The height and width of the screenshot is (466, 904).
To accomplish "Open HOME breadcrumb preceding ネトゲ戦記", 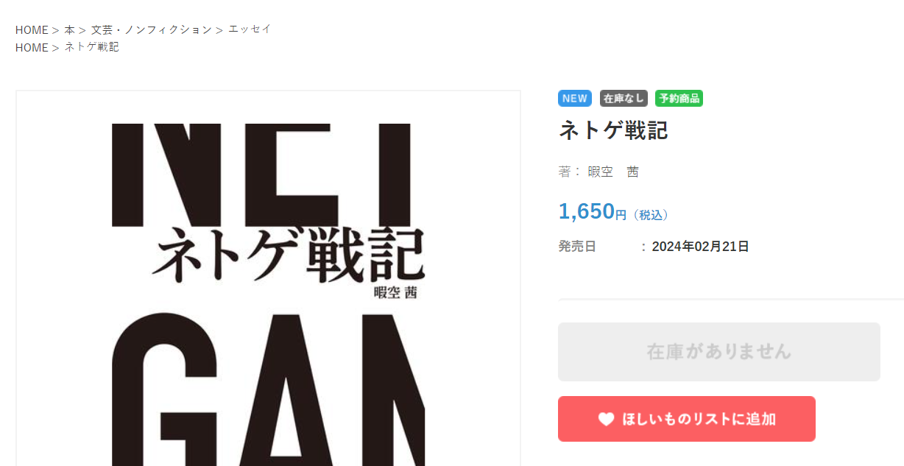I will [x=32, y=47].
